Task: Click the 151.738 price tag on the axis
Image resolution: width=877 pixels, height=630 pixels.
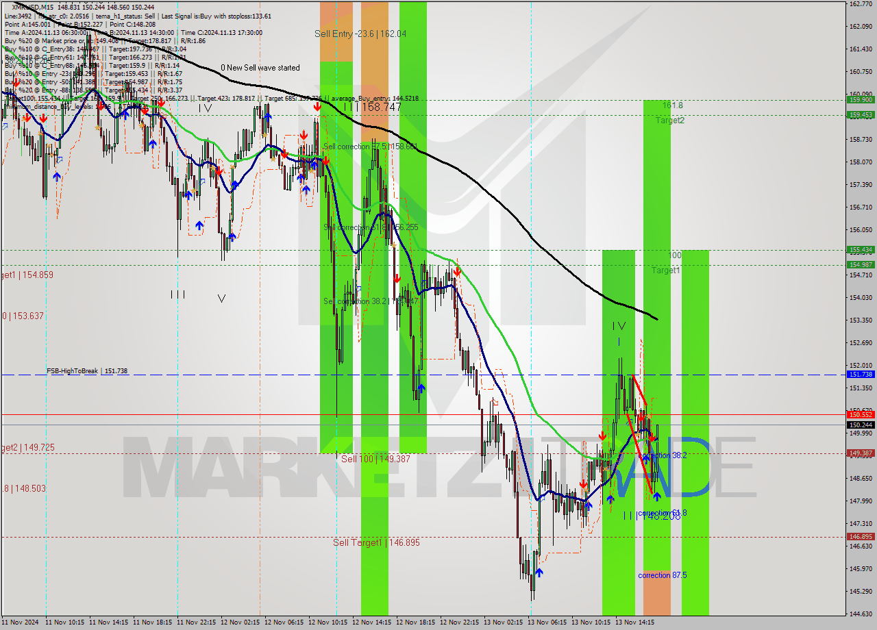Action: click(861, 375)
